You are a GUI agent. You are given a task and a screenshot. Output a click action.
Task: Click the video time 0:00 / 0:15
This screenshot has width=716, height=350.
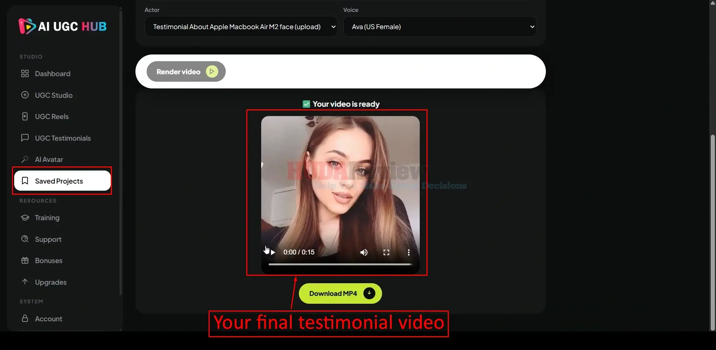point(299,252)
